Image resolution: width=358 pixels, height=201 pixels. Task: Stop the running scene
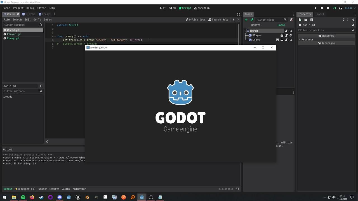328,8
